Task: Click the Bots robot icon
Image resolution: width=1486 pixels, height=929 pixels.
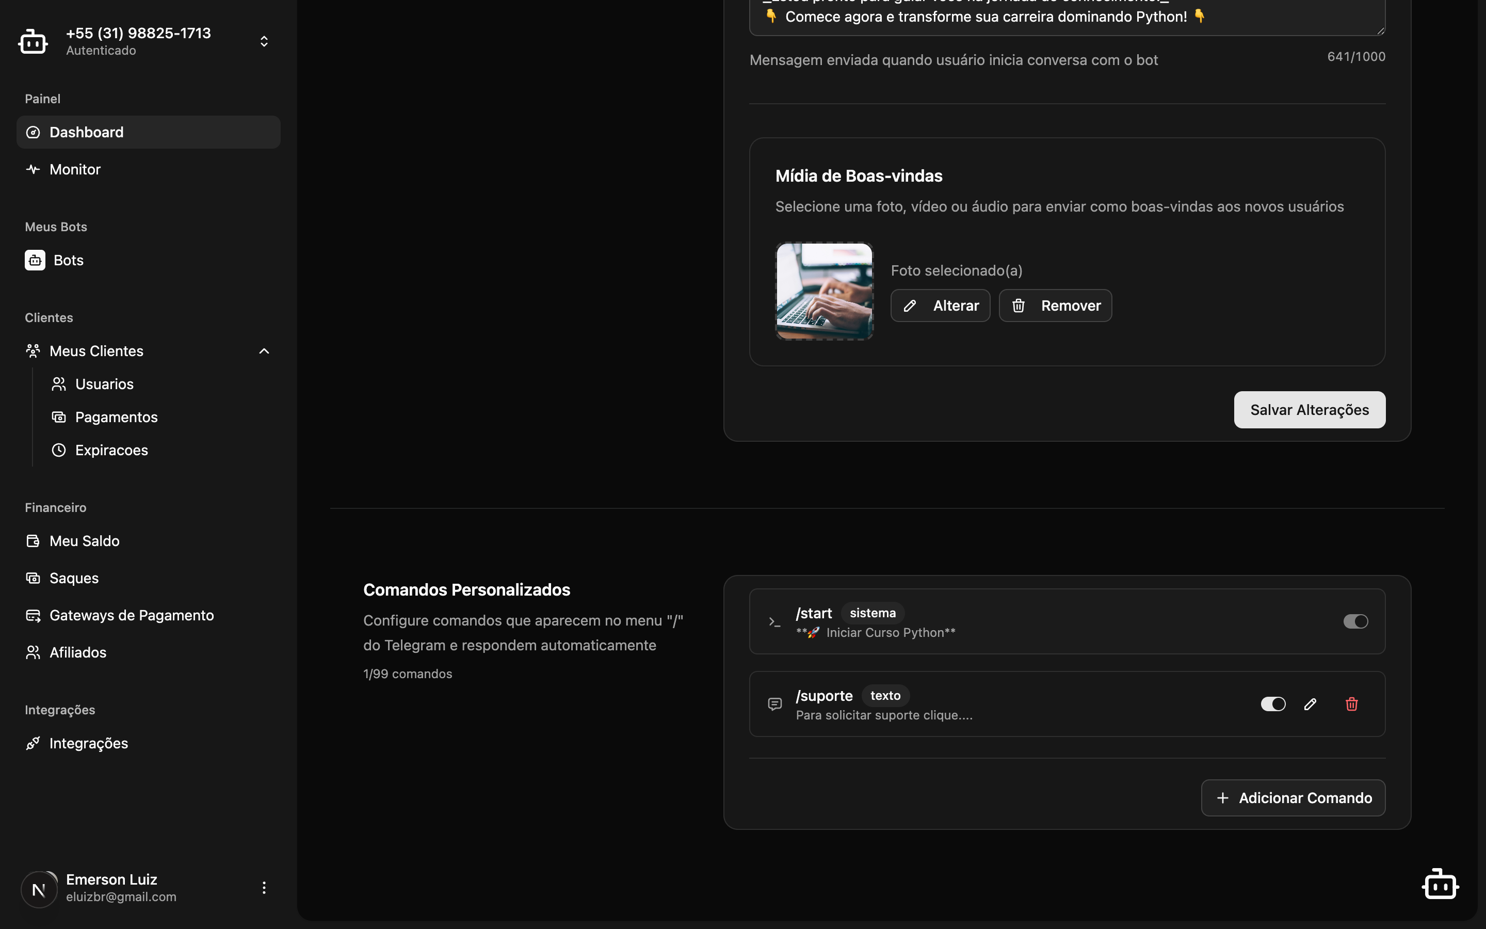Action: point(35,260)
